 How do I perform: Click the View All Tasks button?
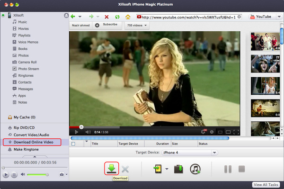point(266,185)
